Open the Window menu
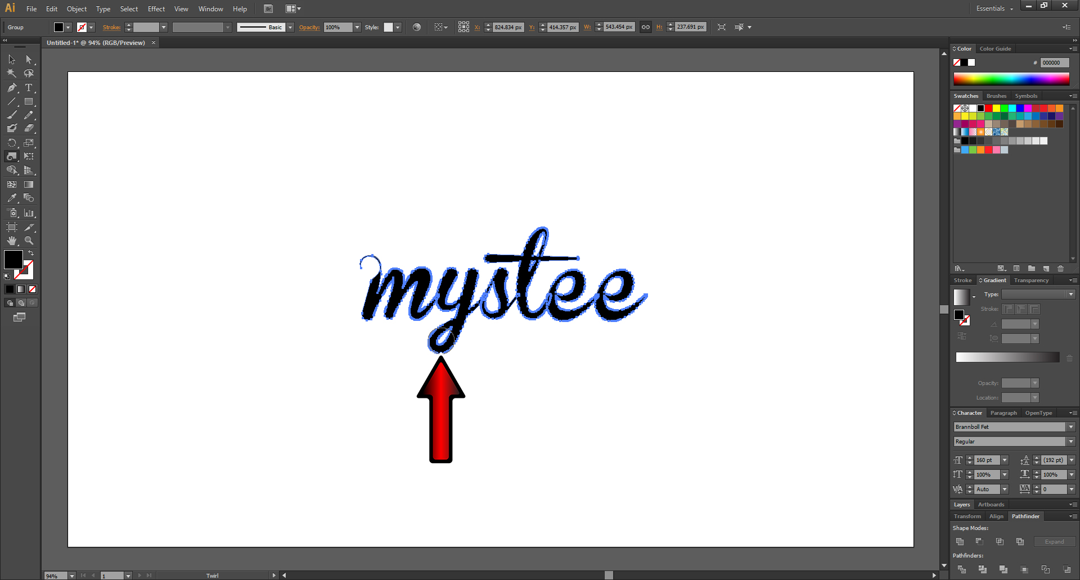Viewport: 1080px width, 580px height. [210, 9]
